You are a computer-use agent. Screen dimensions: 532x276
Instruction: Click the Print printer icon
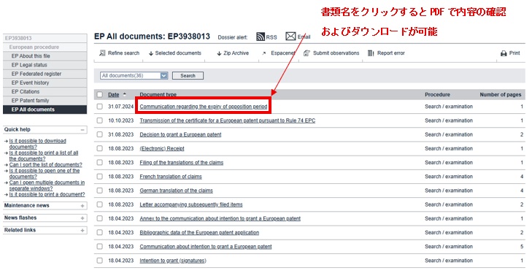tap(504, 53)
